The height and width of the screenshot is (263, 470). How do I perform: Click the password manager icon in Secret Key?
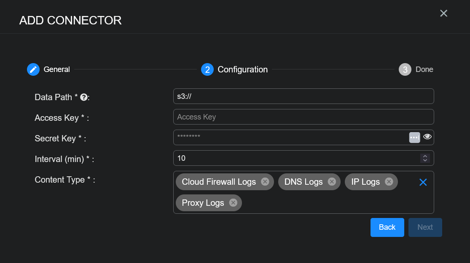coord(414,137)
